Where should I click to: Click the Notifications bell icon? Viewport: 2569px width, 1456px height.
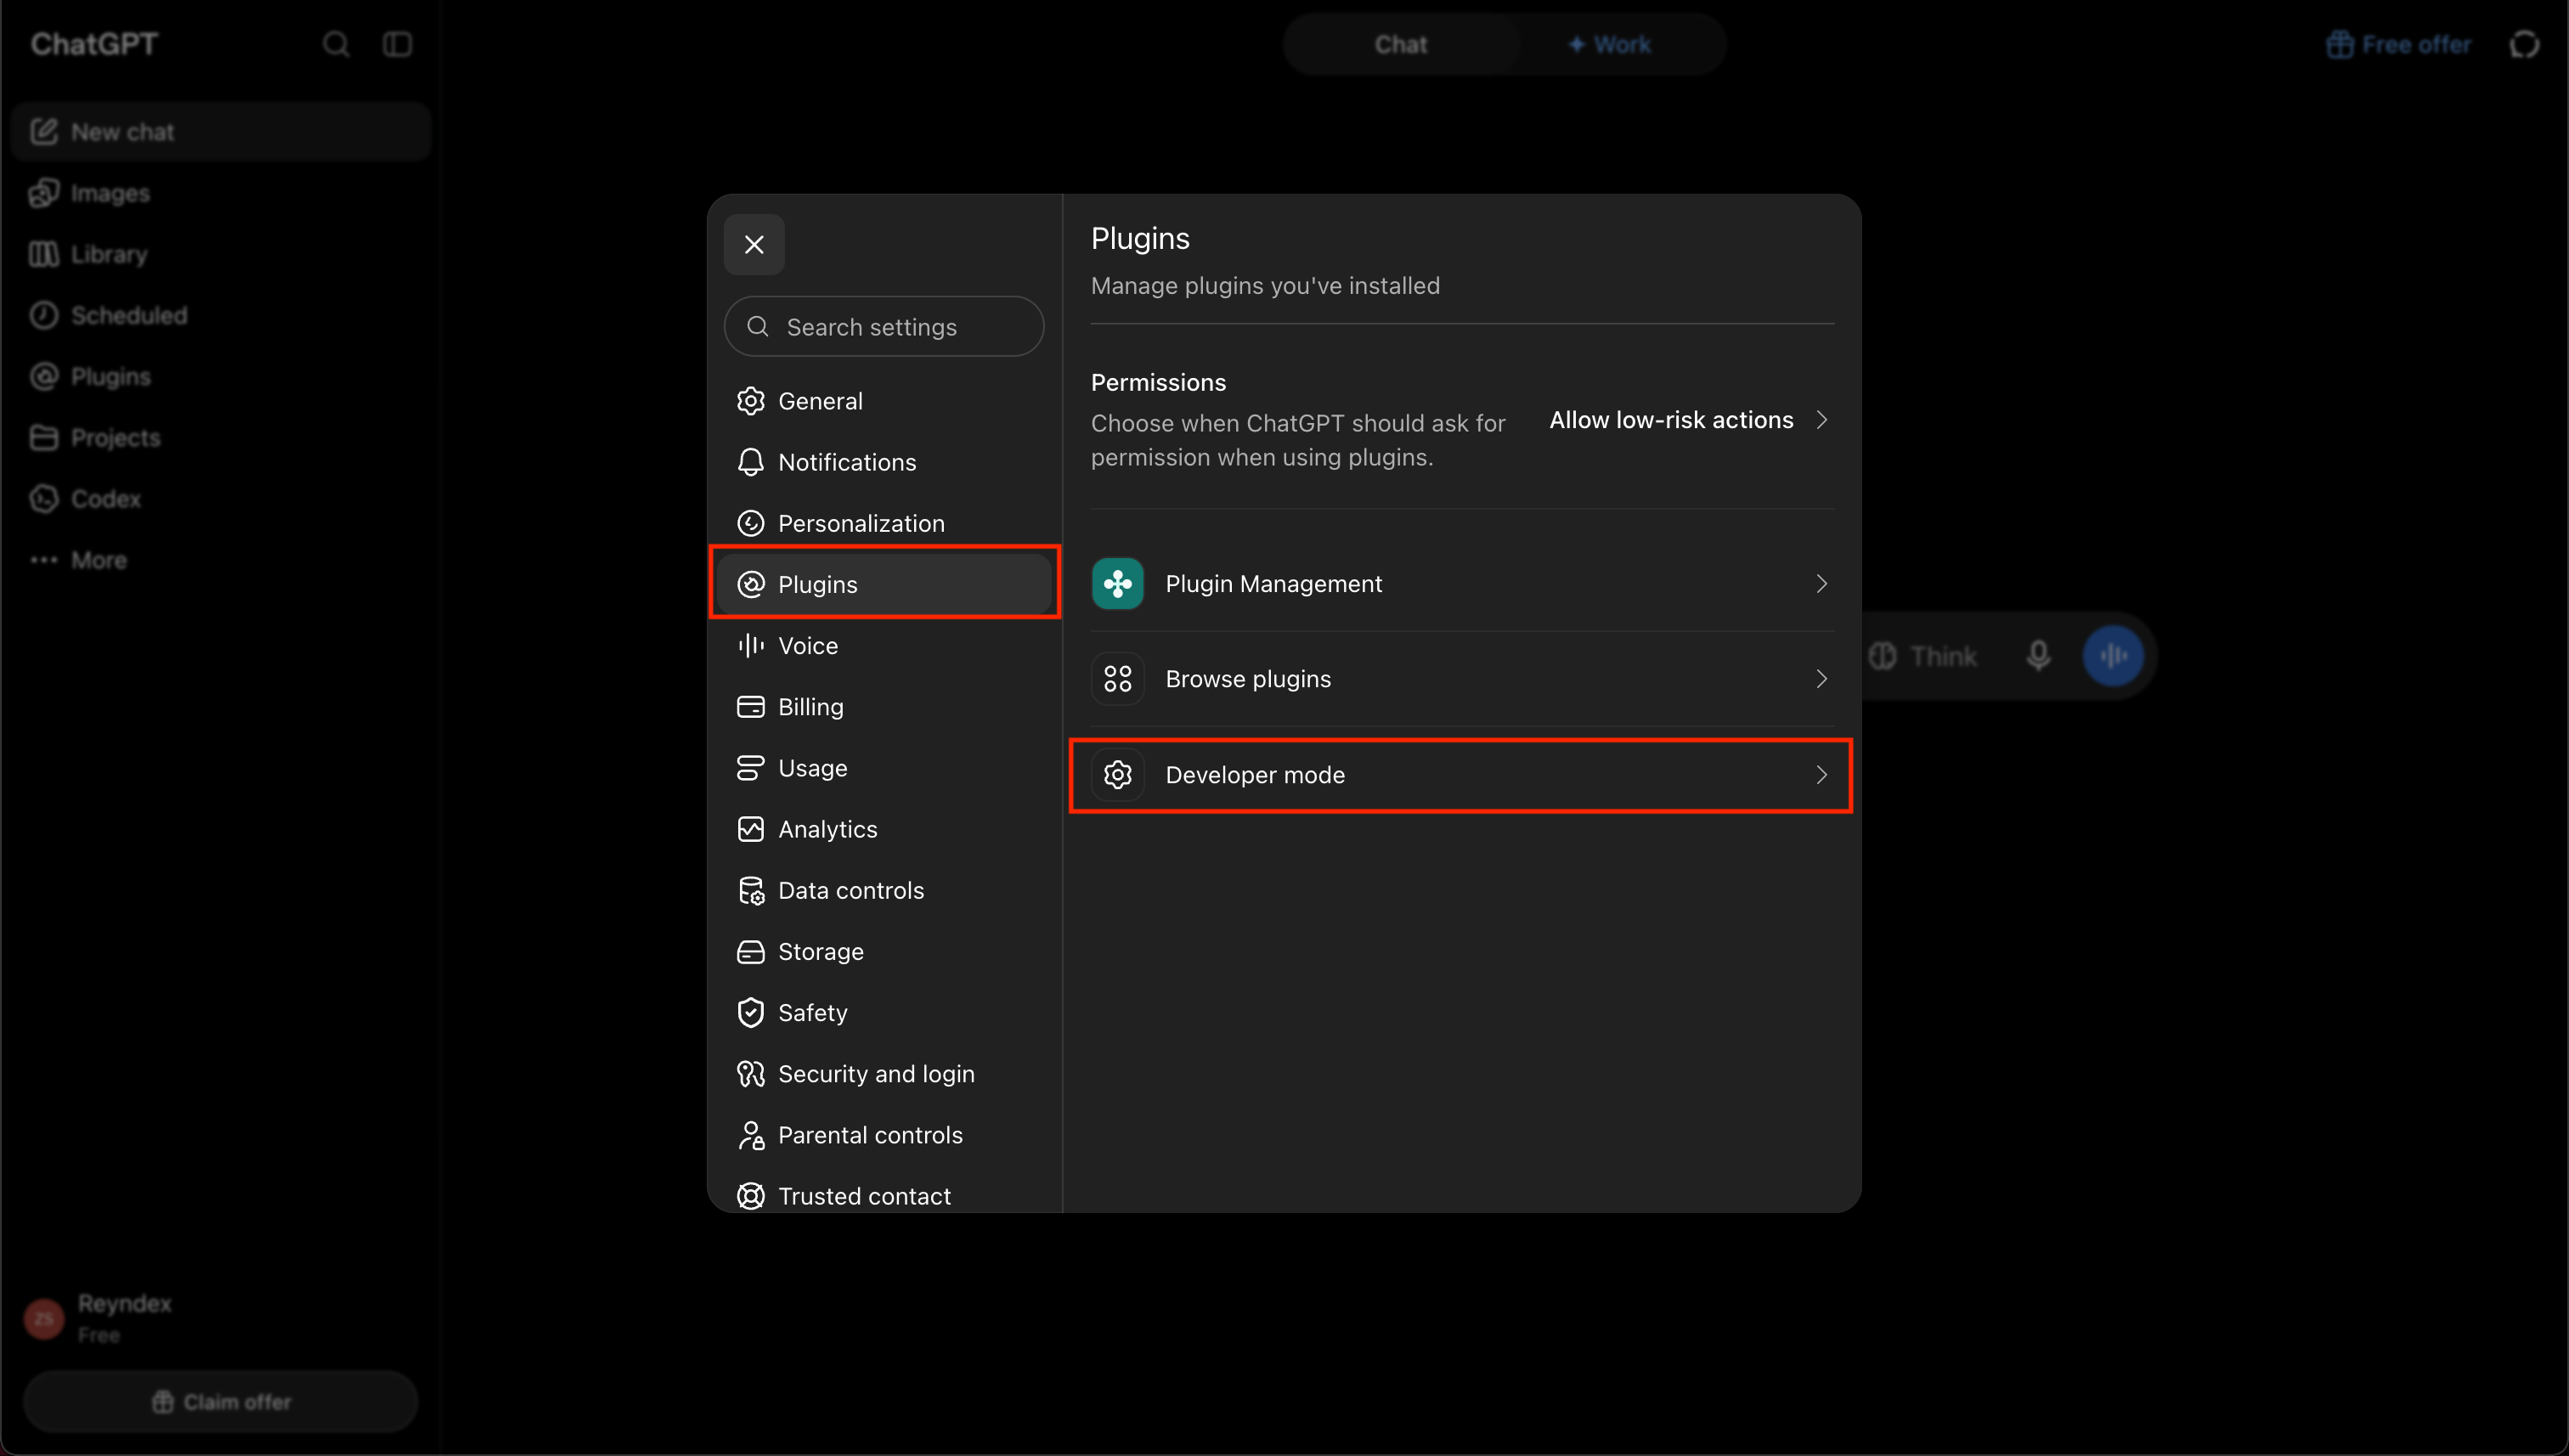(751, 462)
